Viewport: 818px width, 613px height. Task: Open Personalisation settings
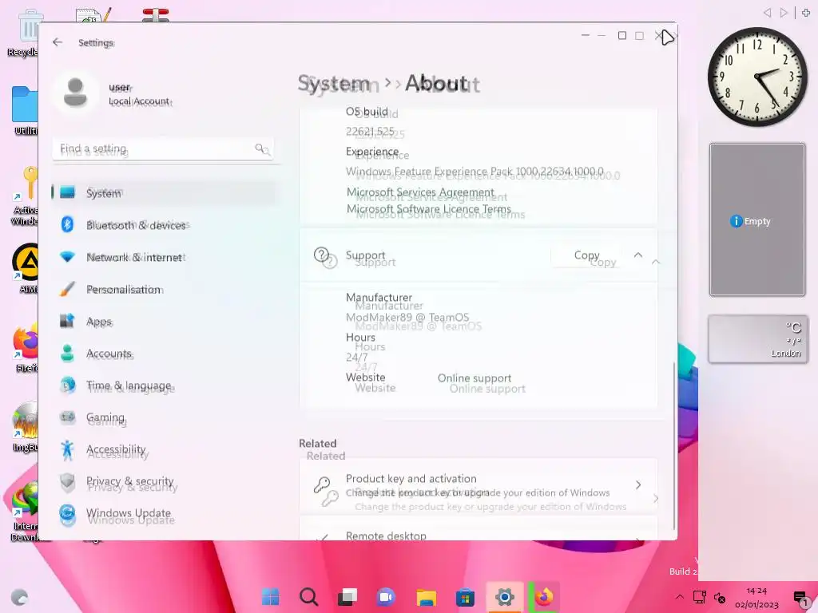[163, 289]
